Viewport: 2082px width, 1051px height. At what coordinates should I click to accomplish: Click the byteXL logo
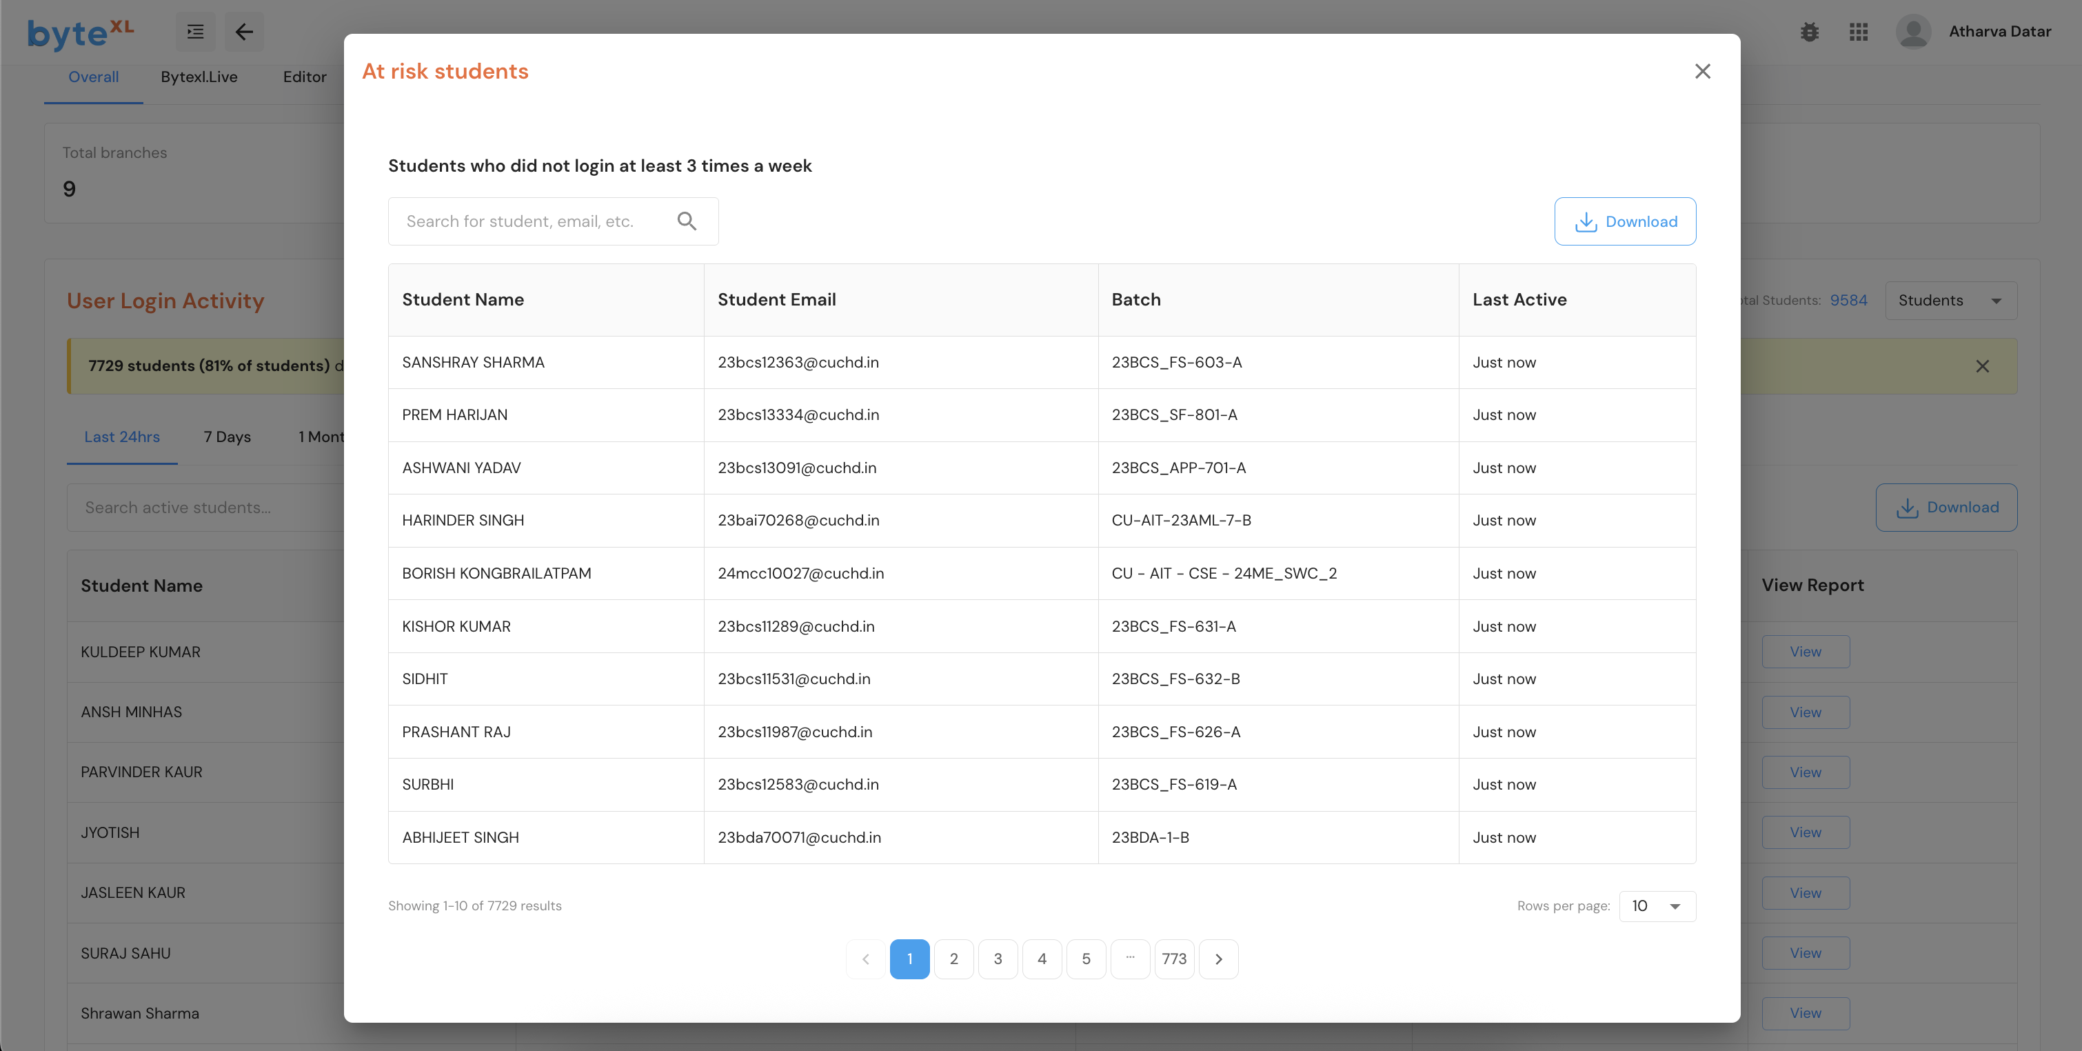coord(80,32)
